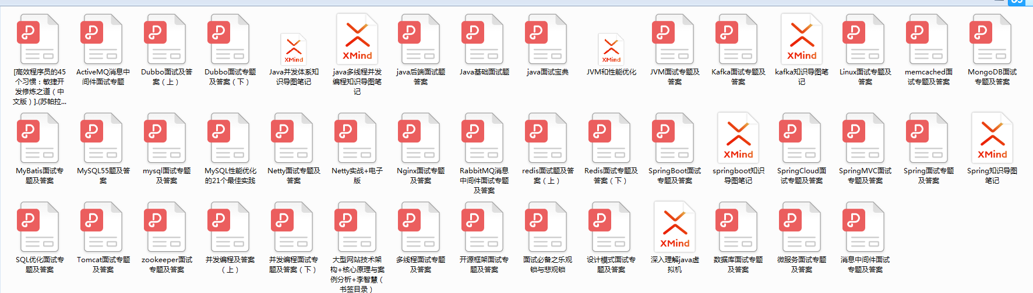Select the 设计模式面试专题及答案 file name

coord(611,265)
